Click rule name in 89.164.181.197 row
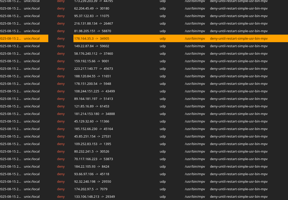Screen dimensions: 288x200 coord(239,99)
